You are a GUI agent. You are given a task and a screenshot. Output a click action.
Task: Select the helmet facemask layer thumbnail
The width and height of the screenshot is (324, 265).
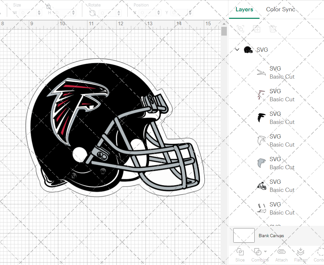261,186
